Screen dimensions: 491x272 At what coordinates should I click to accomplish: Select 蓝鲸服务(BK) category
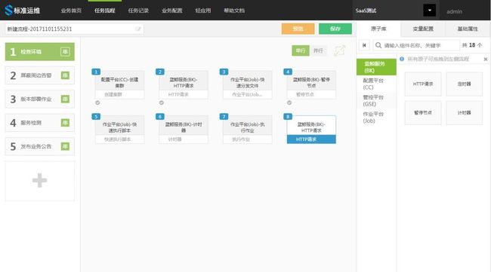[x=376, y=67]
